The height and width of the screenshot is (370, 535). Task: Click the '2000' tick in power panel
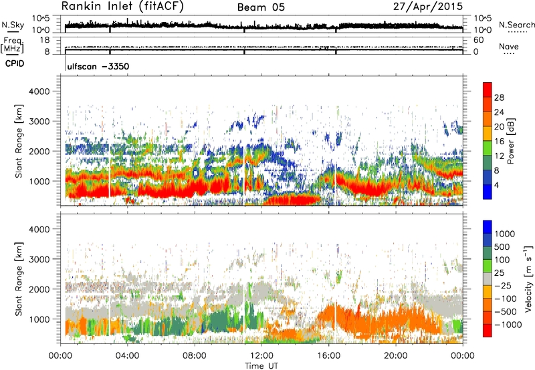[39, 151]
